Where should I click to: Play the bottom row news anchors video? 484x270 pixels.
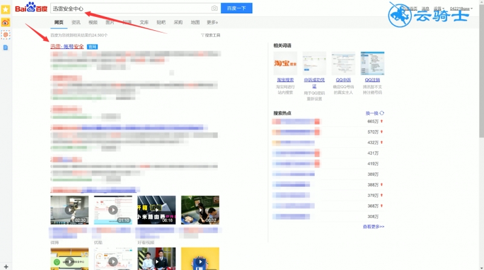coord(157,259)
